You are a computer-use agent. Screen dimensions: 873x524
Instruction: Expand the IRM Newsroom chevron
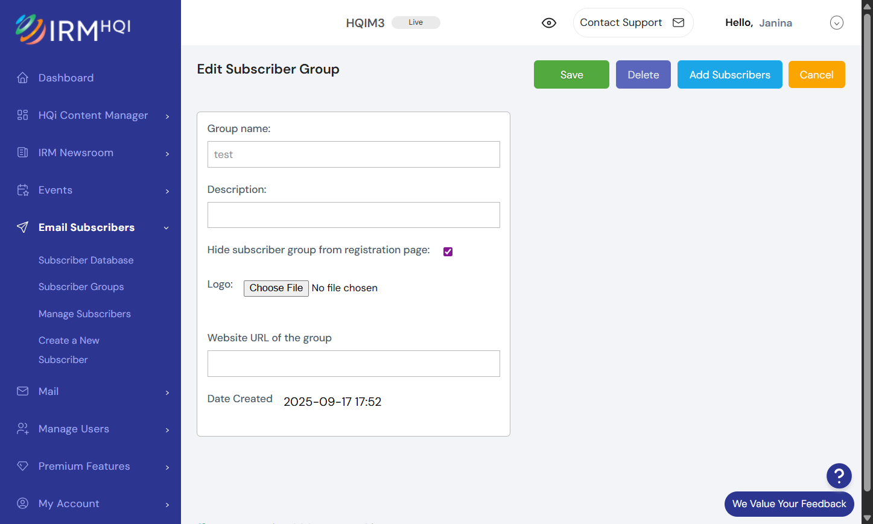167,154
